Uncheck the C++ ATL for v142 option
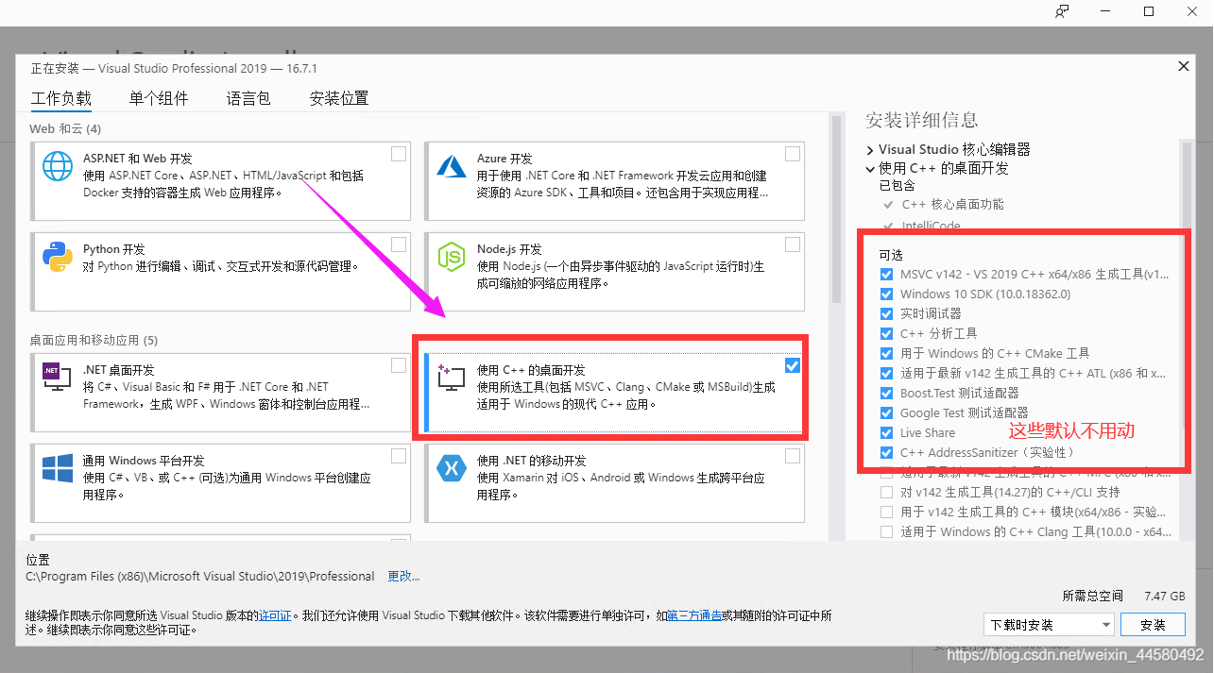The width and height of the screenshot is (1214, 673). [886, 373]
